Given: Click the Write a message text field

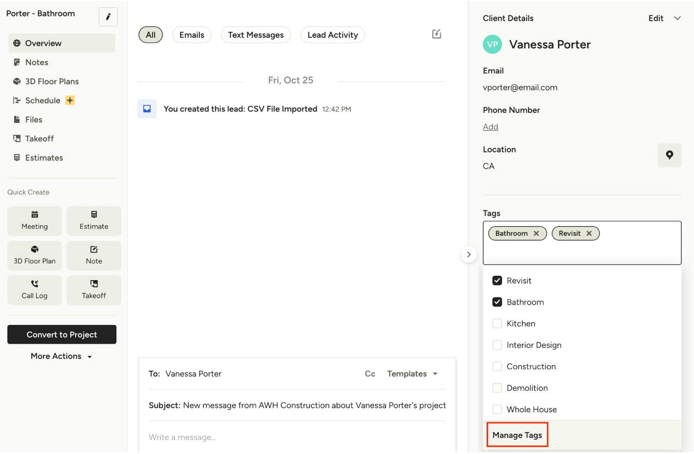Looking at the screenshot, I should pos(297,437).
